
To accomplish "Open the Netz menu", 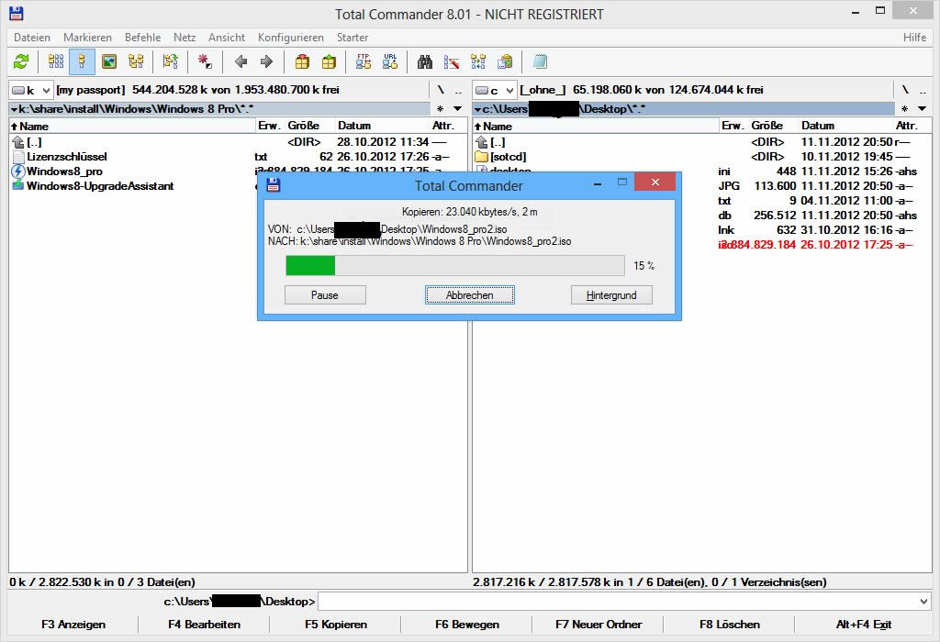I will pos(185,37).
